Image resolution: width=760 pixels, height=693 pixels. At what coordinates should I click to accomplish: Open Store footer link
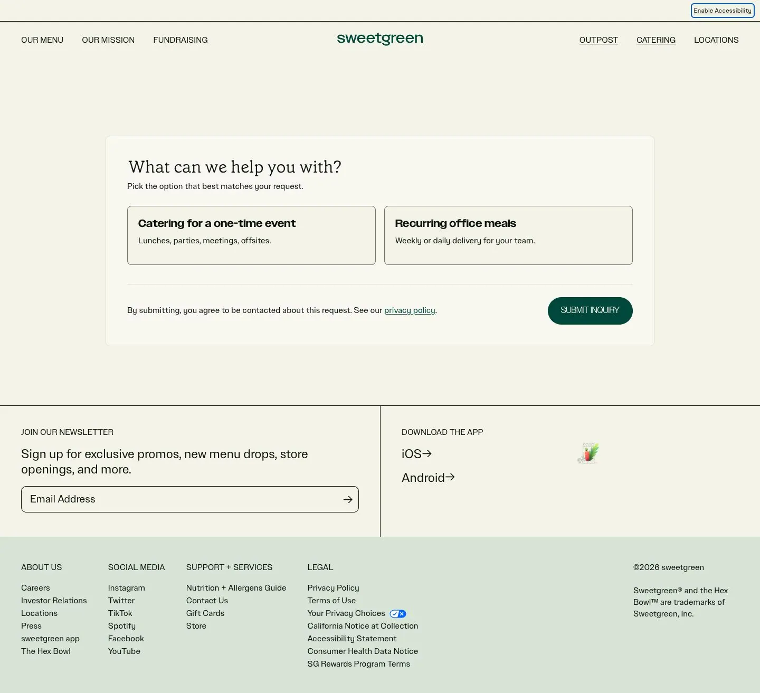click(x=196, y=626)
